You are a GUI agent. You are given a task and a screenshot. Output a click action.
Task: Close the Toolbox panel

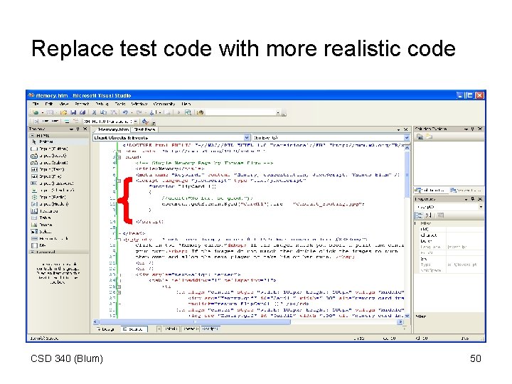point(85,129)
